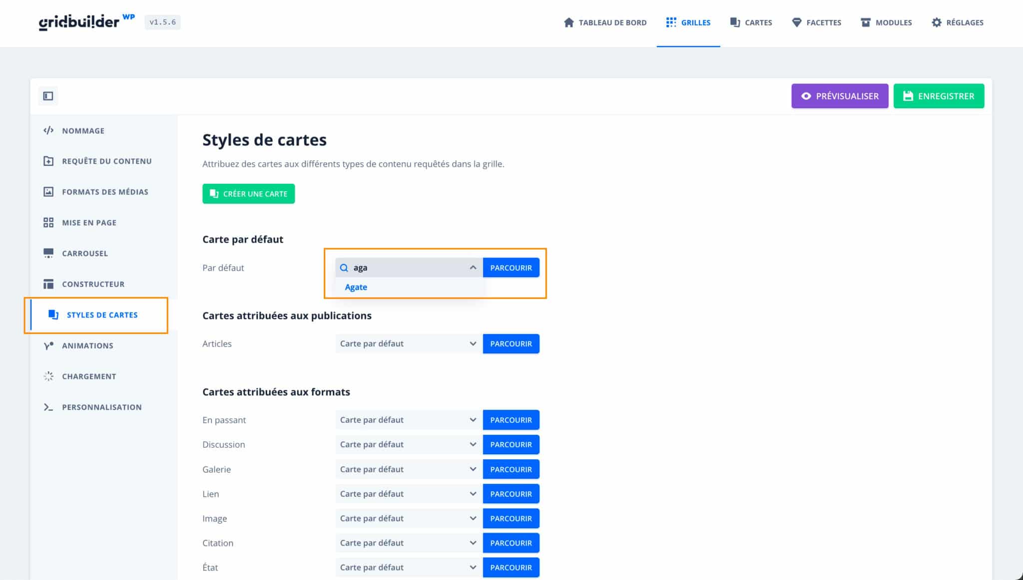
Task: Select the Requête du contenu sidebar icon
Action: pyautogui.click(x=48, y=161)
